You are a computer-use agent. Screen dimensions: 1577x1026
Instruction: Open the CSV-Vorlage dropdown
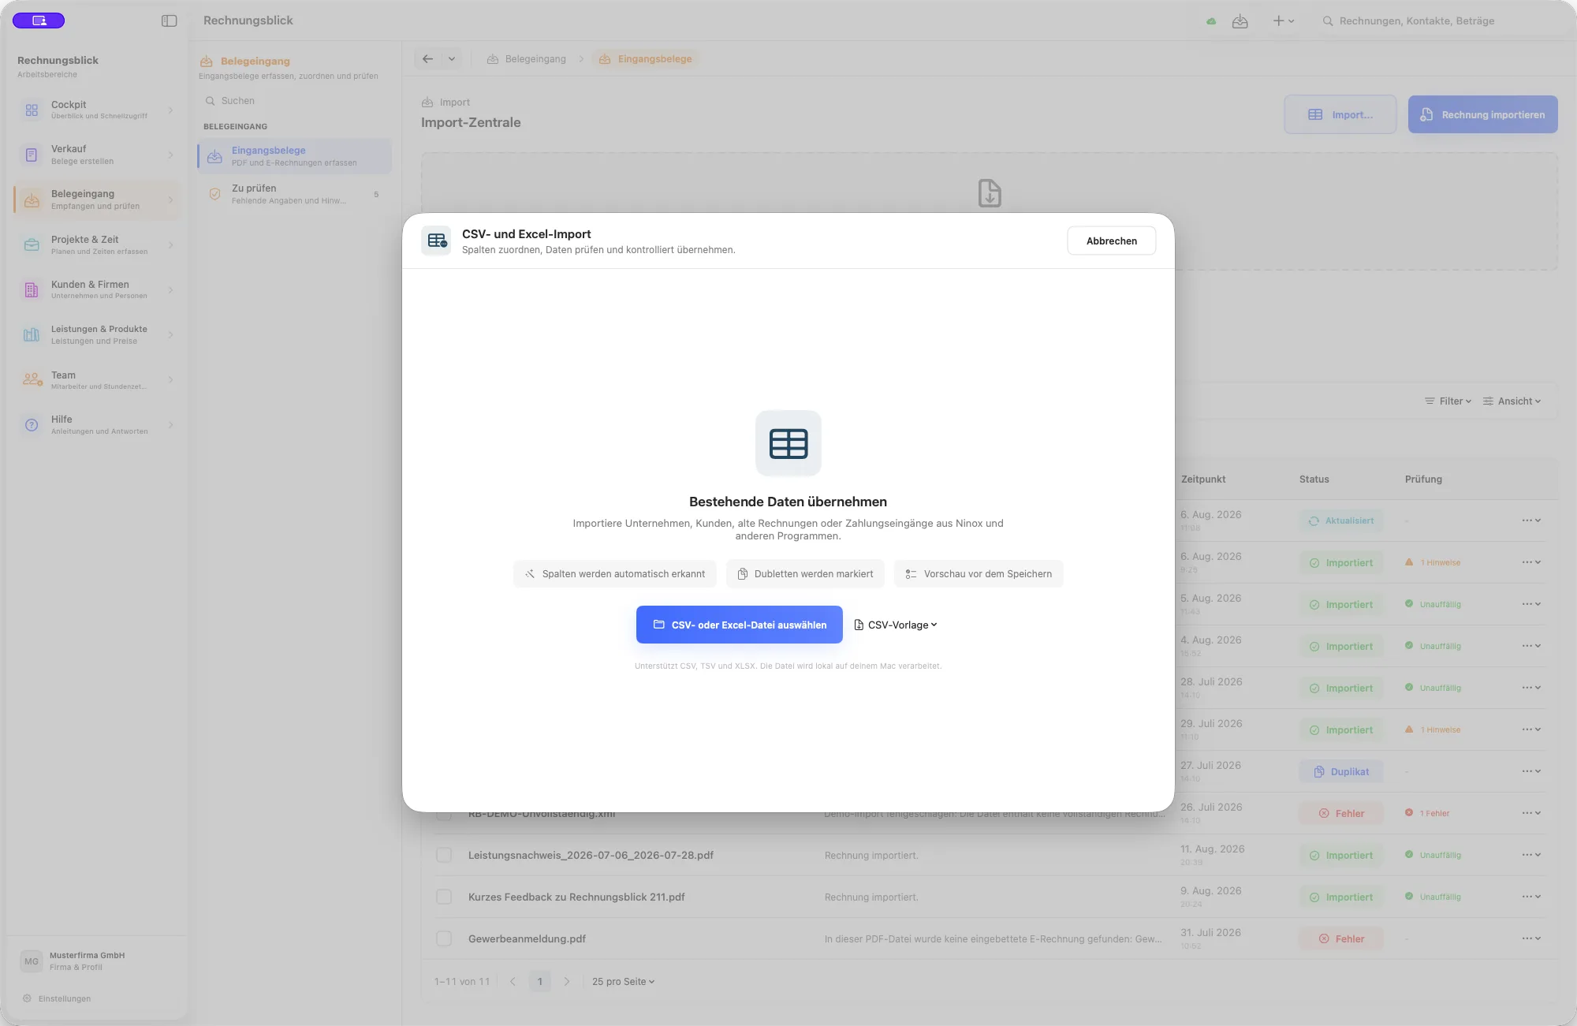(896, 625)
